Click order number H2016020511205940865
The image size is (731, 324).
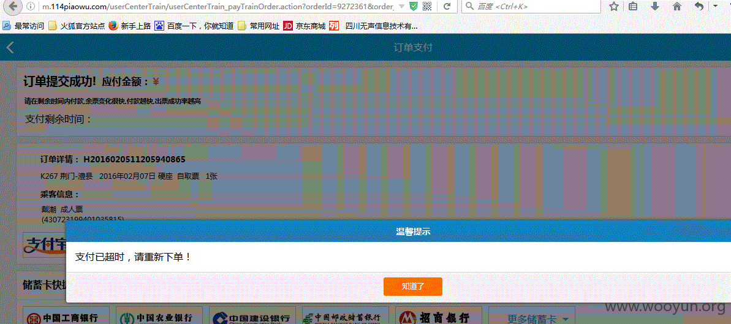tap(134, 159)
